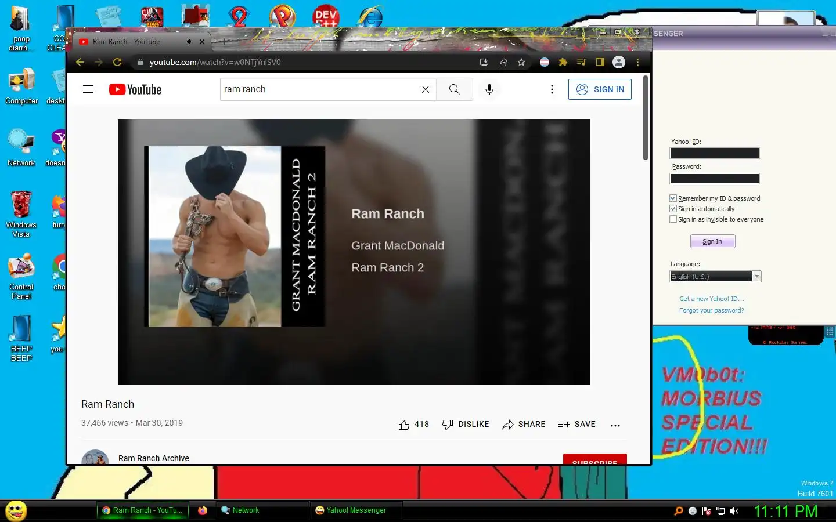
Task: Click DISLIKE button under video
Action: [x=466, y=425]
